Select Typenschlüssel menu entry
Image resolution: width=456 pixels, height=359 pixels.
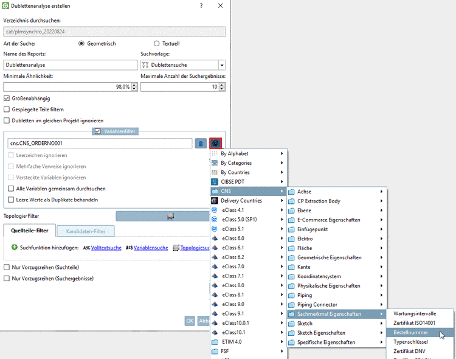420,342
